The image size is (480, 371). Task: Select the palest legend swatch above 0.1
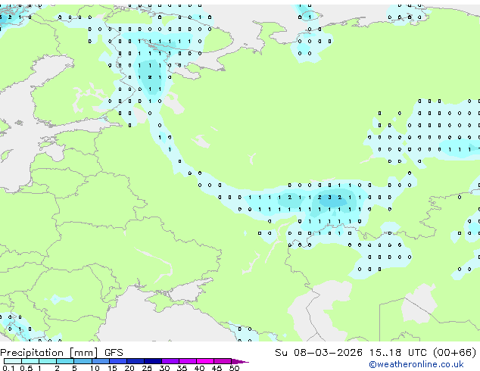[13, 361]
